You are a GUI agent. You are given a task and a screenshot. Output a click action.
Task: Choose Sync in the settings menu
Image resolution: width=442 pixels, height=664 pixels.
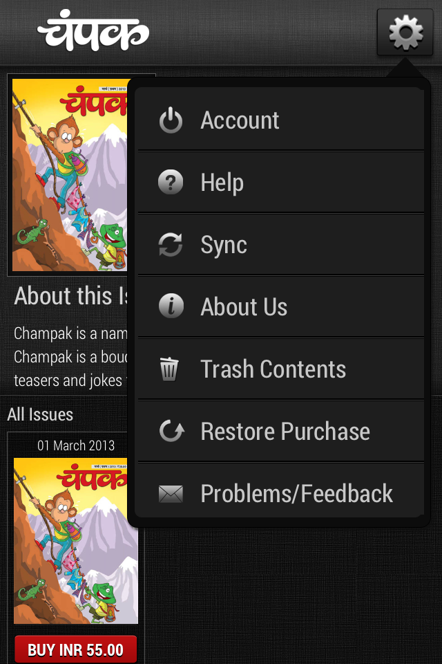[281, 245]
